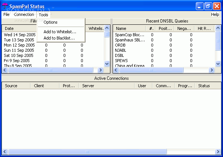Click the Progr… column header

(185, 86)
